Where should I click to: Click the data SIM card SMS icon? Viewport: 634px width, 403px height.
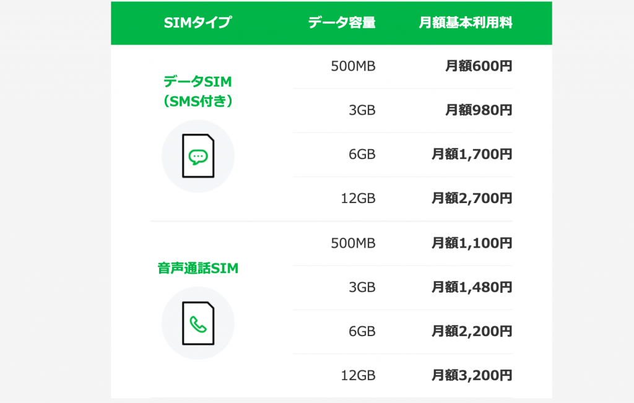(x=198, y=156)
